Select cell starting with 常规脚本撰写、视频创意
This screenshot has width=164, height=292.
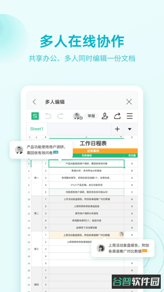click(x=87, y=178)
